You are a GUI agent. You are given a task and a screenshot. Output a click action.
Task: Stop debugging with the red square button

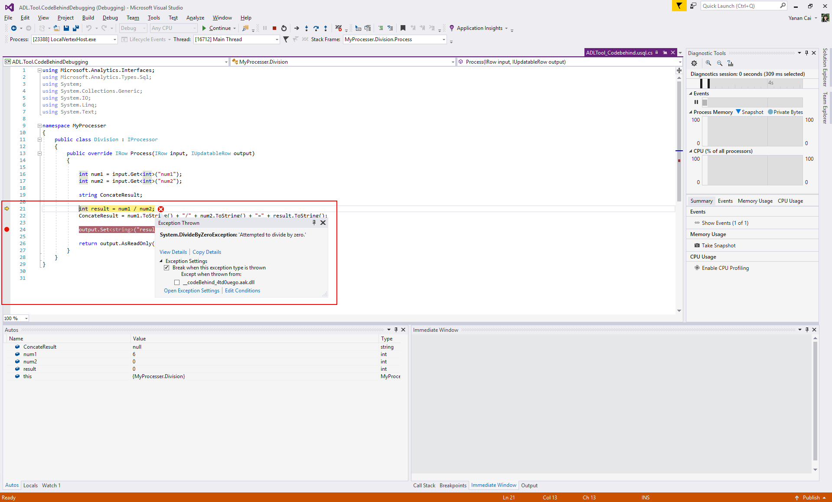[x=274, y=28]
